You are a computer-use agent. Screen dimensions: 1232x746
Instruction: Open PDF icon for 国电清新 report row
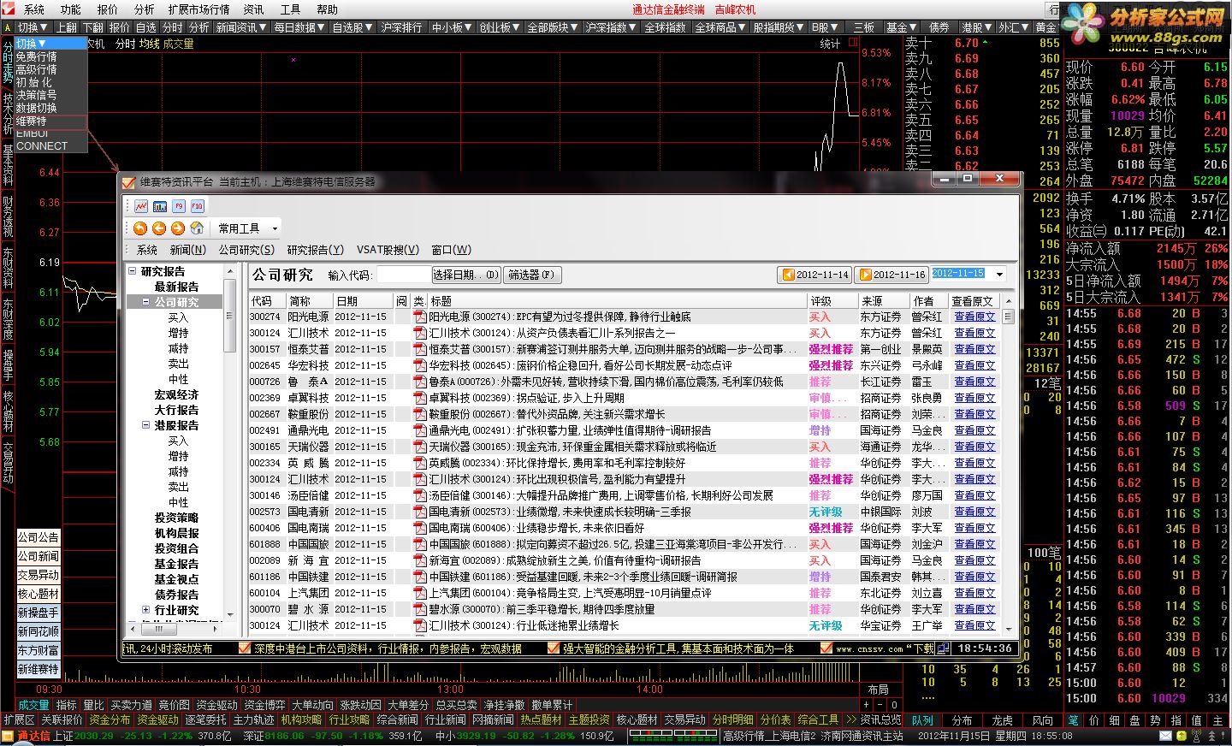(x=420, y=512)
